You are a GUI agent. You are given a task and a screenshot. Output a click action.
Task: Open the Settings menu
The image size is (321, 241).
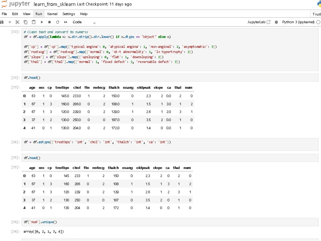click(x=69, y=14)
